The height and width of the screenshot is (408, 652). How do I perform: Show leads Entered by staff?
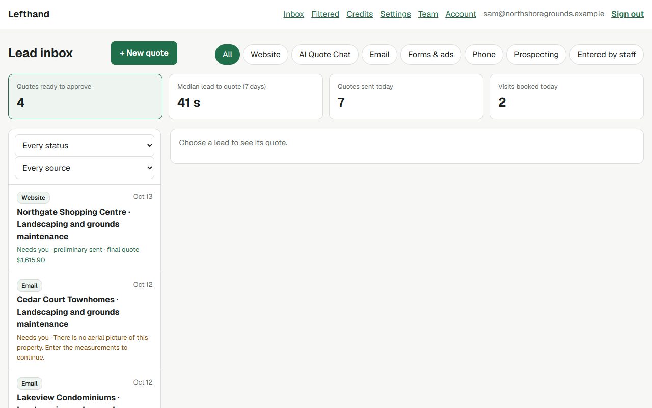coord(607,55)
